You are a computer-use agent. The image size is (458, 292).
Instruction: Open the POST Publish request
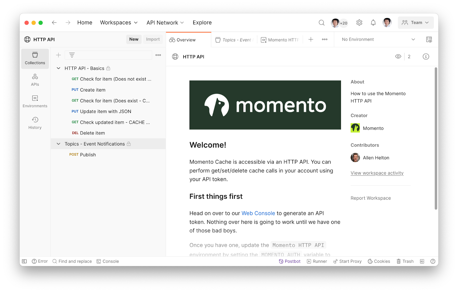coord(108,155)
